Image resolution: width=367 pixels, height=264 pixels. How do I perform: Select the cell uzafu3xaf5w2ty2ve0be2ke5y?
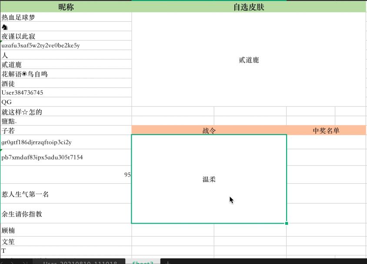[x=66, y=45]
